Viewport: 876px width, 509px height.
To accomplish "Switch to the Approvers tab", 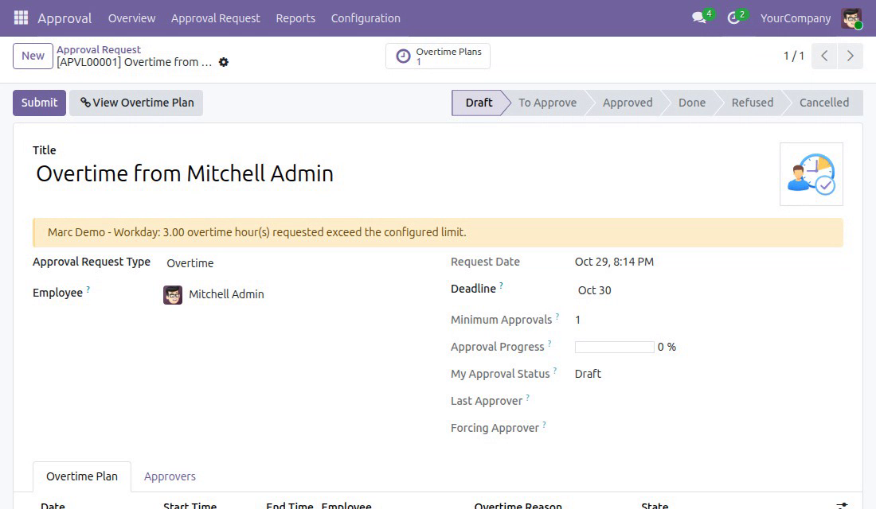I will (x=170, y=476).
